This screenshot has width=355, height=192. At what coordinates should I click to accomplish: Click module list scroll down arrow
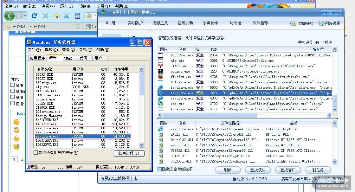[334, 162]
